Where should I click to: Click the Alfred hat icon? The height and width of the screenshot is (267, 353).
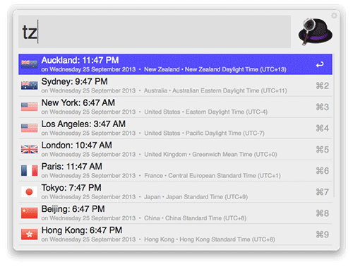316,31
